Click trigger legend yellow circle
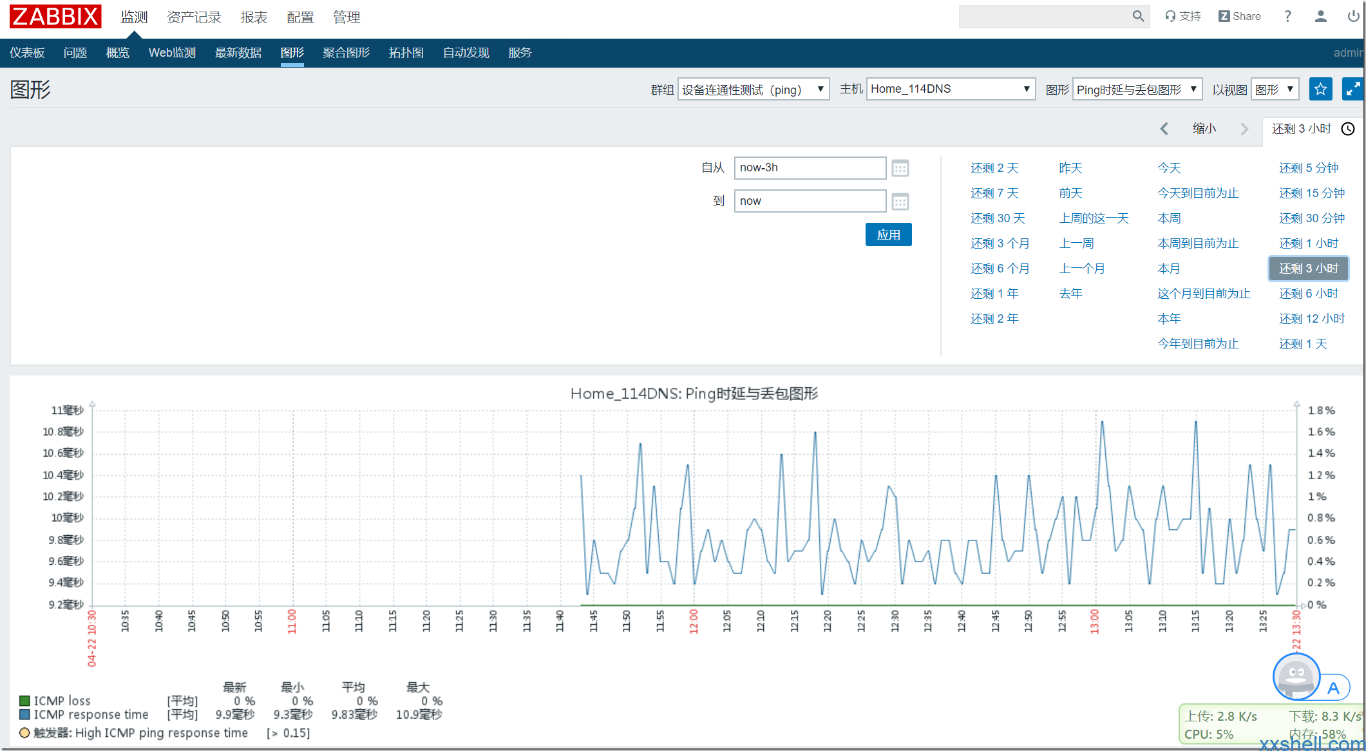 [24, 733]
